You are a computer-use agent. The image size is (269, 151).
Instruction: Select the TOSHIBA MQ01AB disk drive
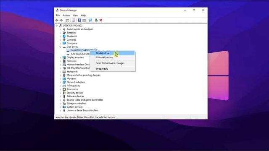80,54
